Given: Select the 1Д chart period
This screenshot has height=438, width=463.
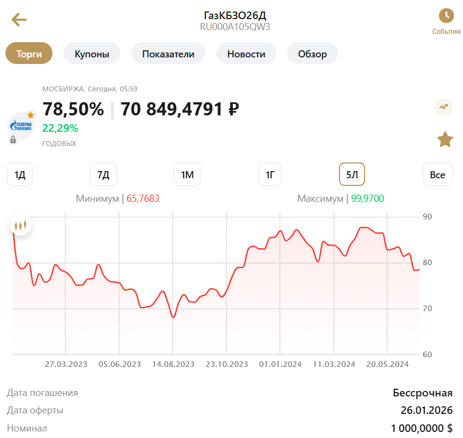Looking at the screenshot, I should click(20, 174).
